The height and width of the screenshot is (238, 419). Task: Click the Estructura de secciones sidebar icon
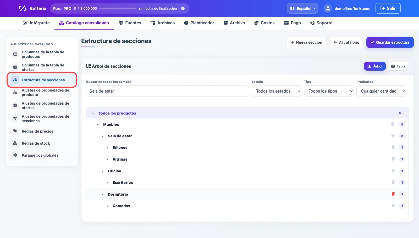pos(15,80)
